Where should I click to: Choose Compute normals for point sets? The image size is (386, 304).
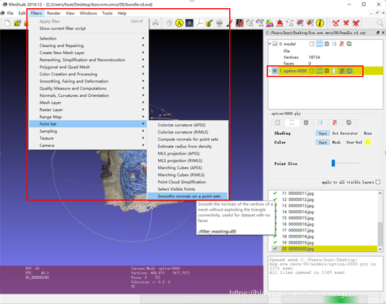pos(188,139)
